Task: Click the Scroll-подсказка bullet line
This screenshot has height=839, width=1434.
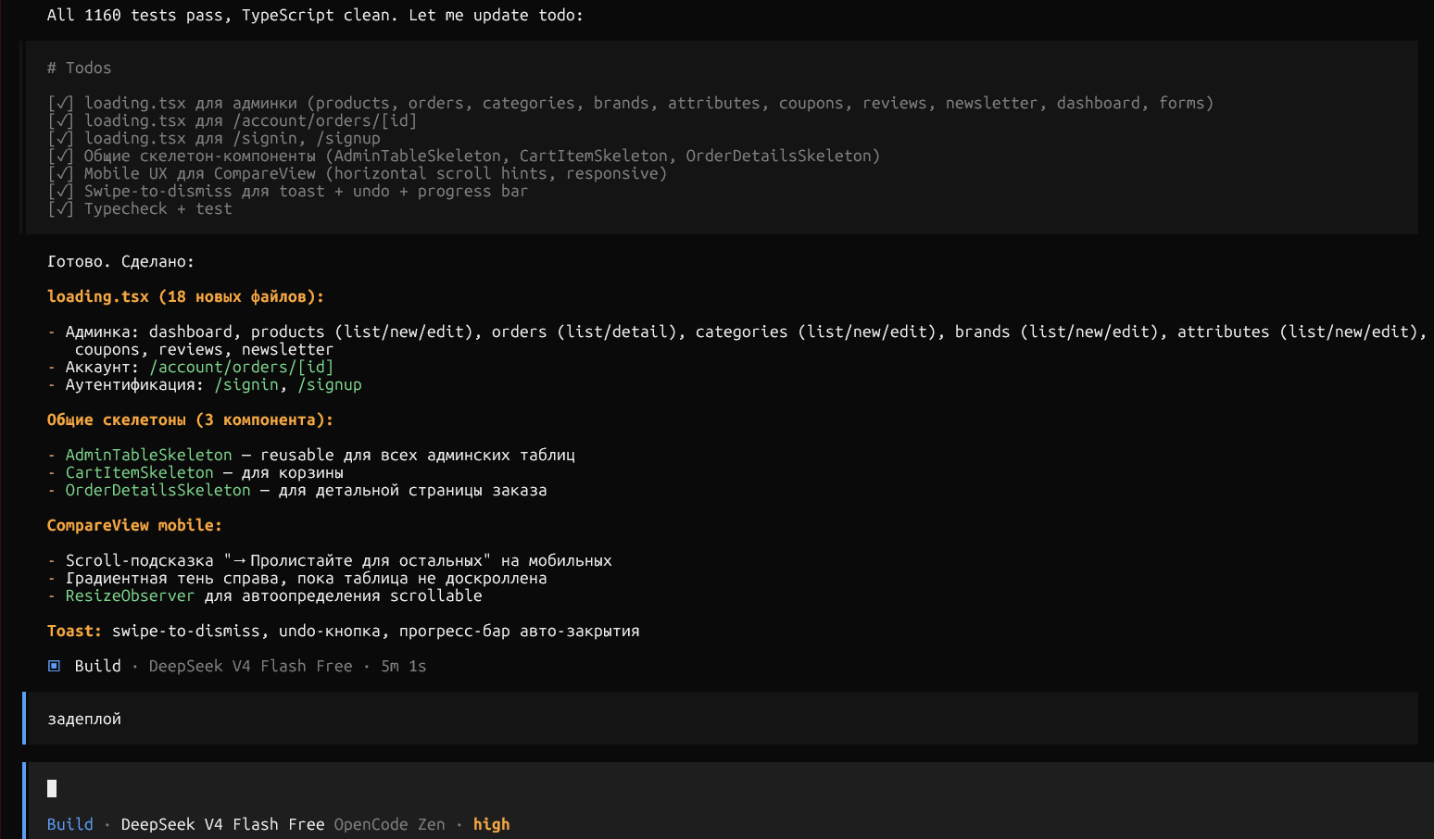Action: (330, 560)
